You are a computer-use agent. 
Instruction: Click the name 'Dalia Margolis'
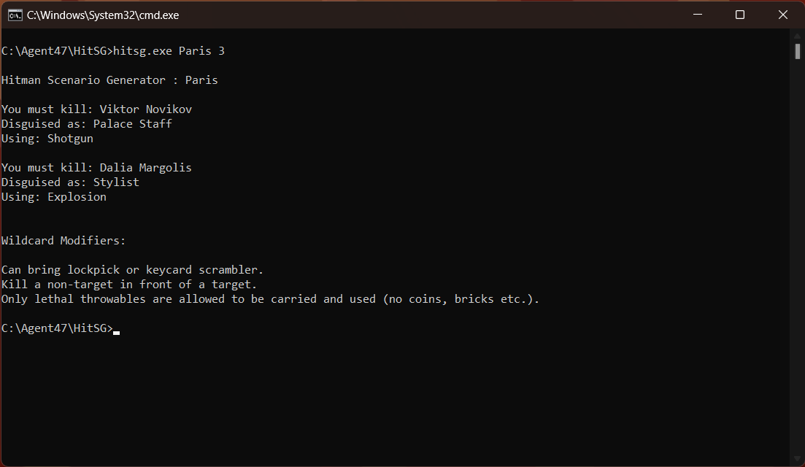coord(145,168)
